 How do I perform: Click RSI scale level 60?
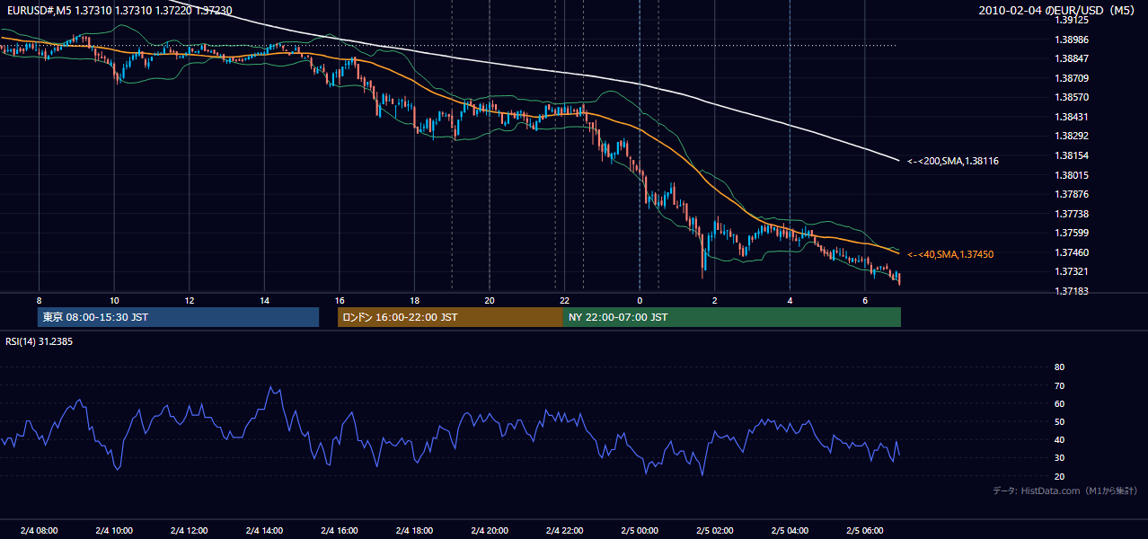pos(1059,403)
